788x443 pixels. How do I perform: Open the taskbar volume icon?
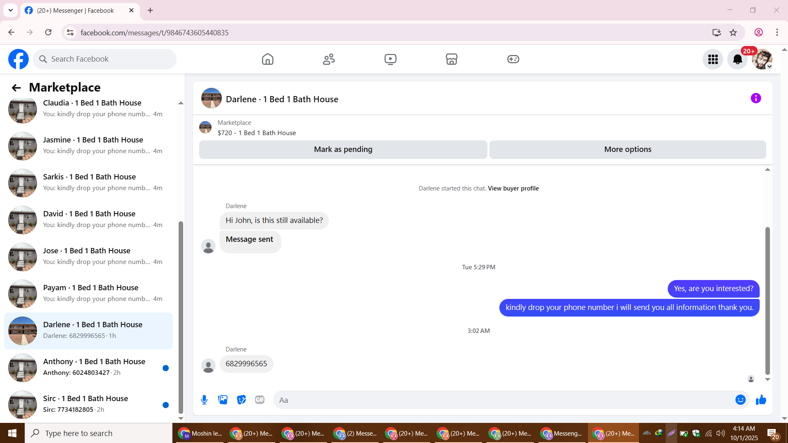point(721,433)
